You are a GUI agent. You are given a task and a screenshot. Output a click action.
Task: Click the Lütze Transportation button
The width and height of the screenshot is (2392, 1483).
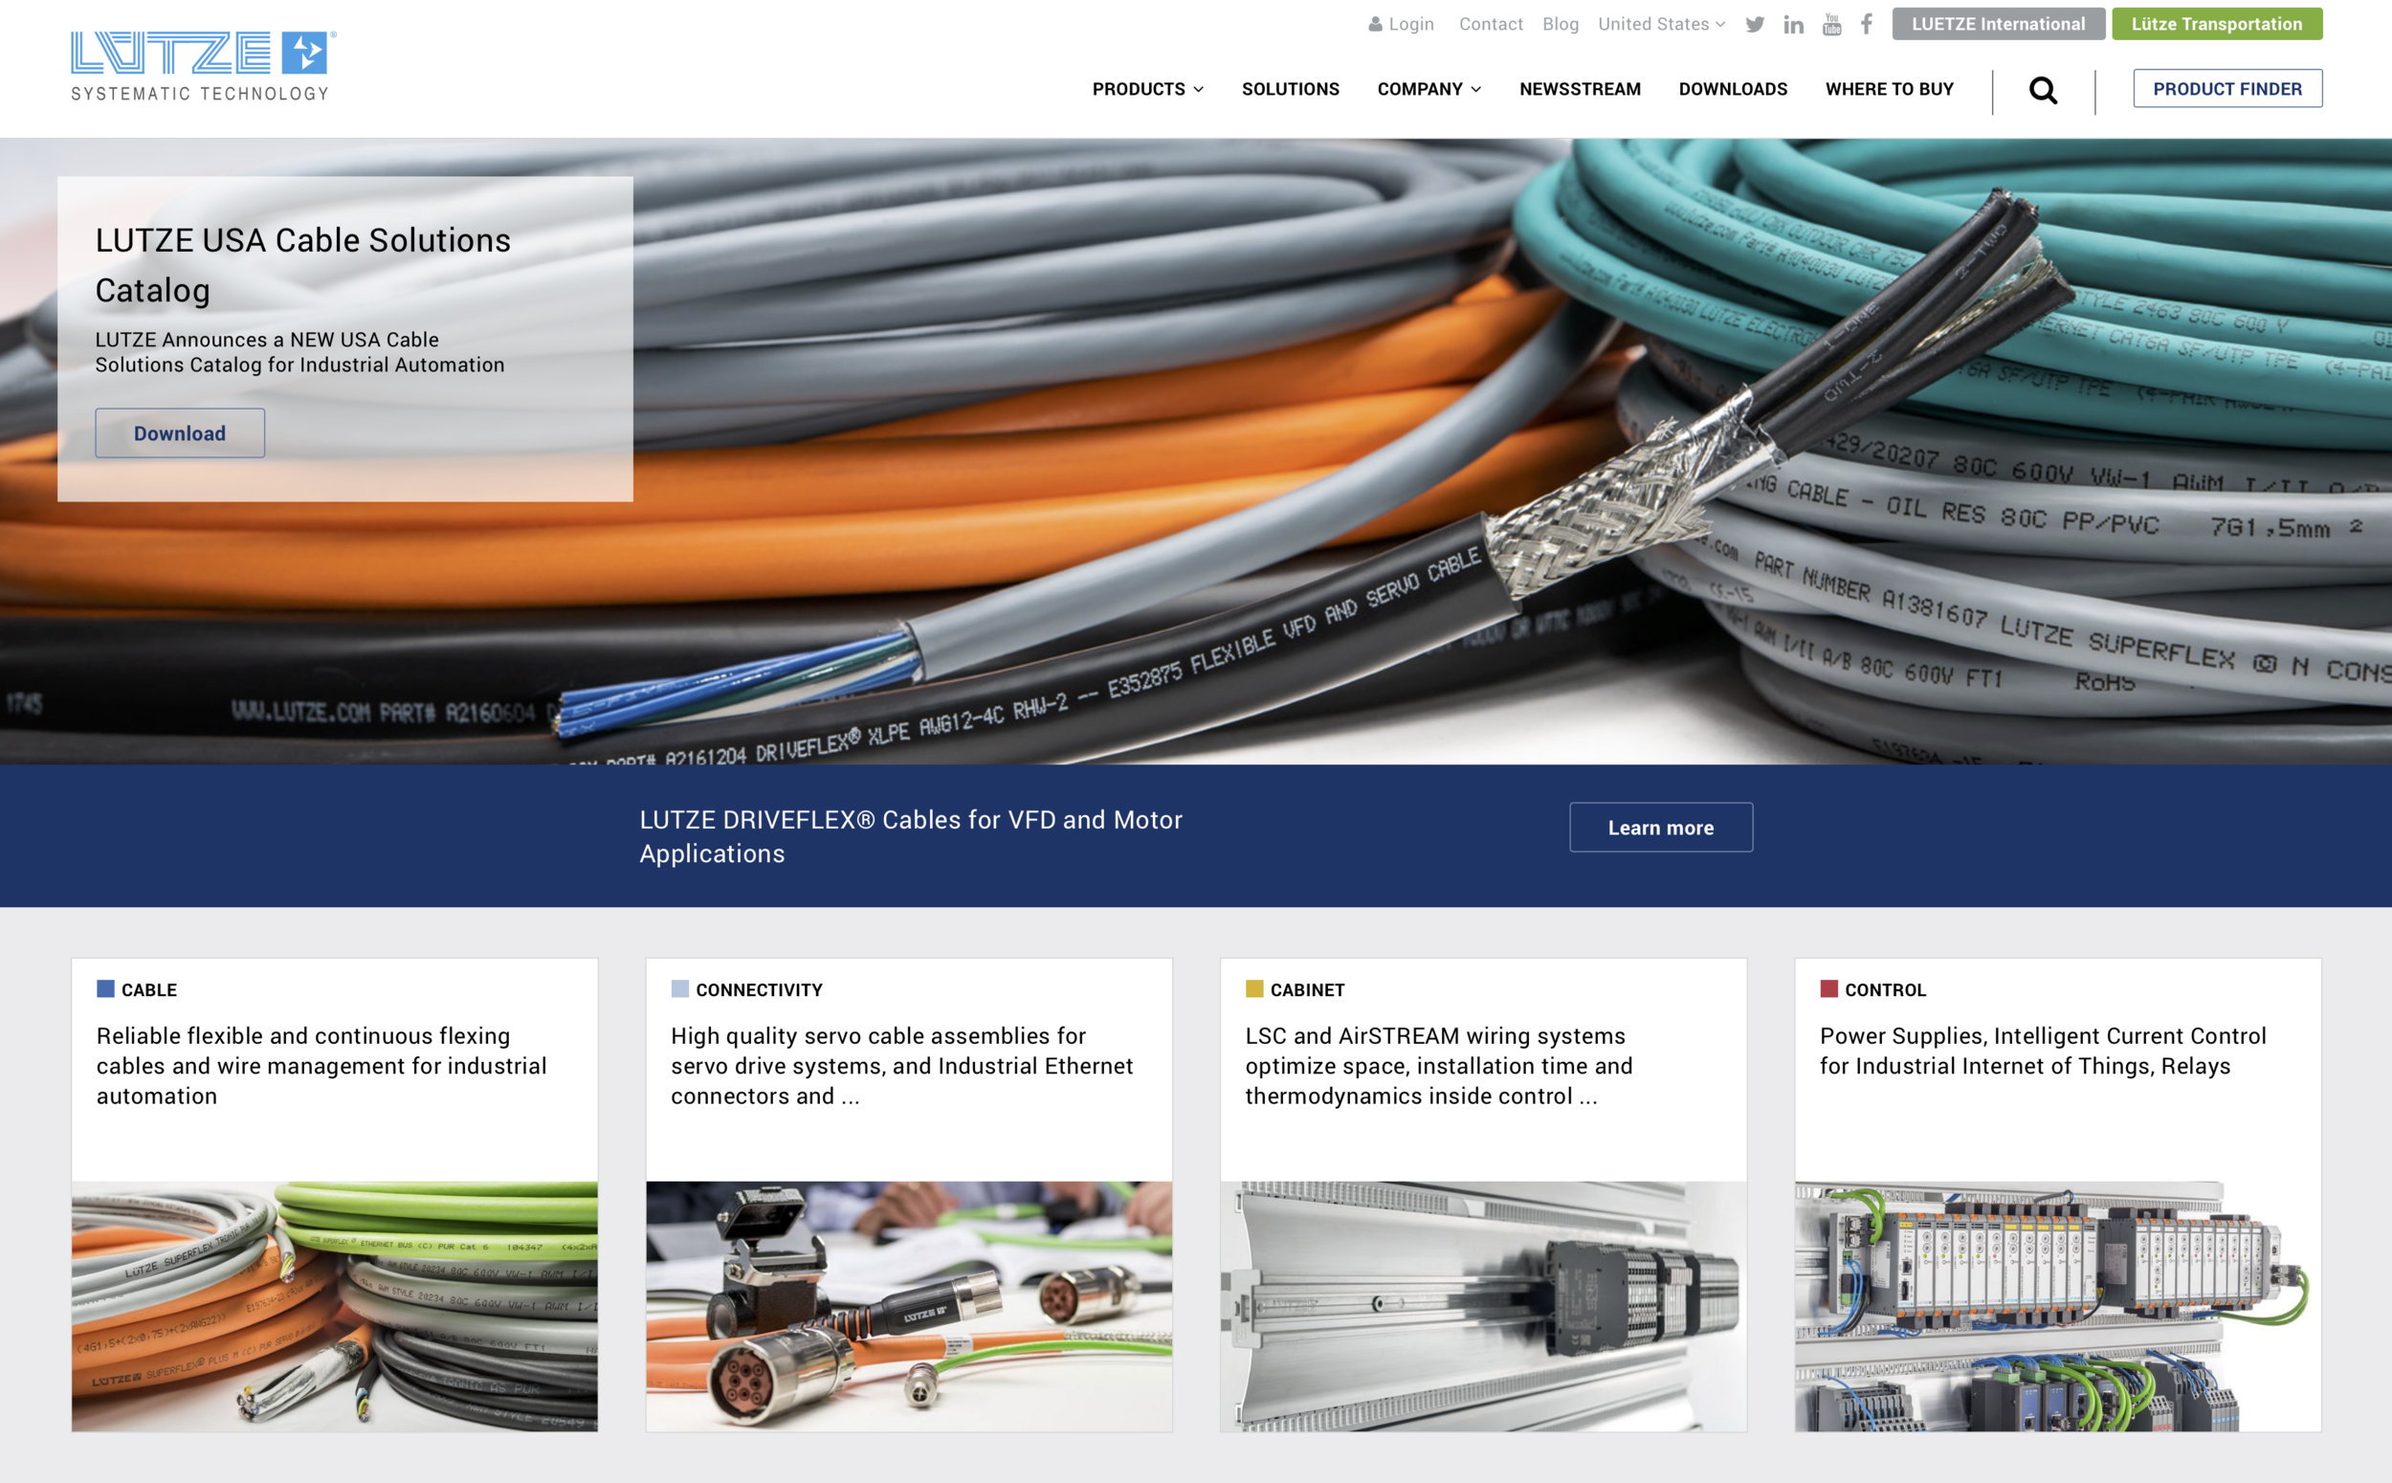click(2217, 24)
